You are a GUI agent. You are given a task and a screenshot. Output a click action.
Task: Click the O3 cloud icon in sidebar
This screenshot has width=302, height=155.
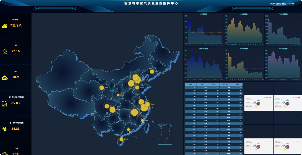[5, 51]
